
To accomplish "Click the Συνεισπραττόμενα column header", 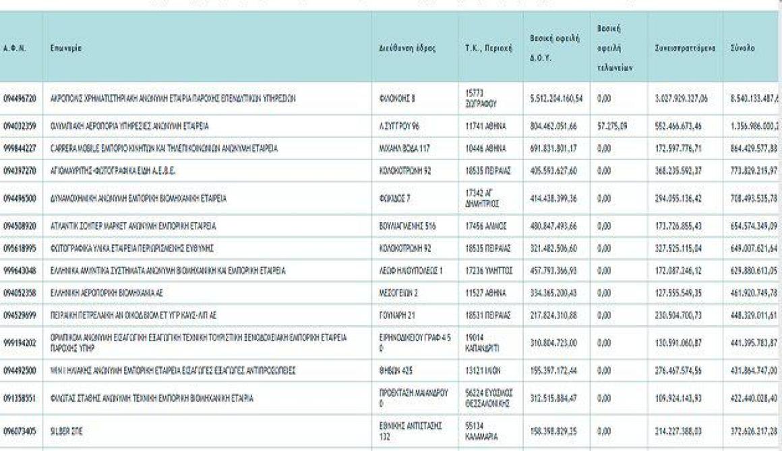I will coord(685,48).
